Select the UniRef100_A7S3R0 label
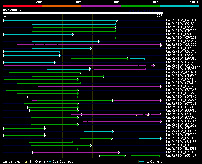 [181, 118]
